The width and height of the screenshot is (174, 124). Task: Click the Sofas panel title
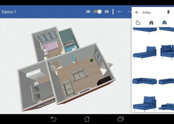[x=146, y=12]
